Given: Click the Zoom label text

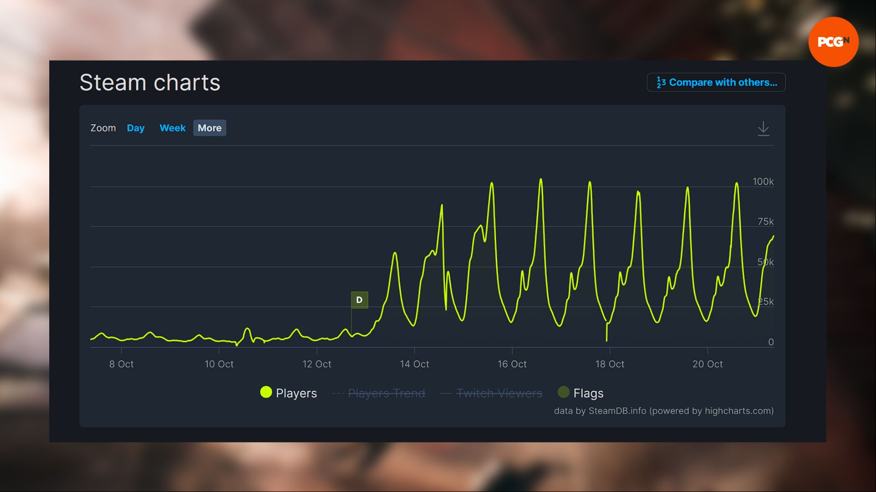Looking at the screenshot, I should tap(103, 128).
